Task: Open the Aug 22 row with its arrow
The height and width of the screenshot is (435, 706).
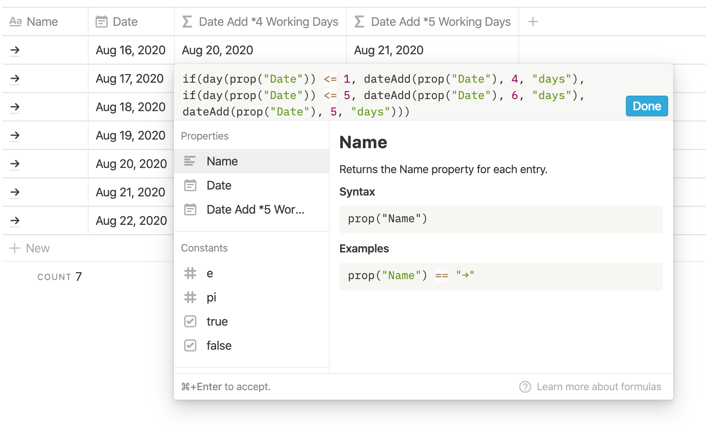Action: tap(15, 221)
